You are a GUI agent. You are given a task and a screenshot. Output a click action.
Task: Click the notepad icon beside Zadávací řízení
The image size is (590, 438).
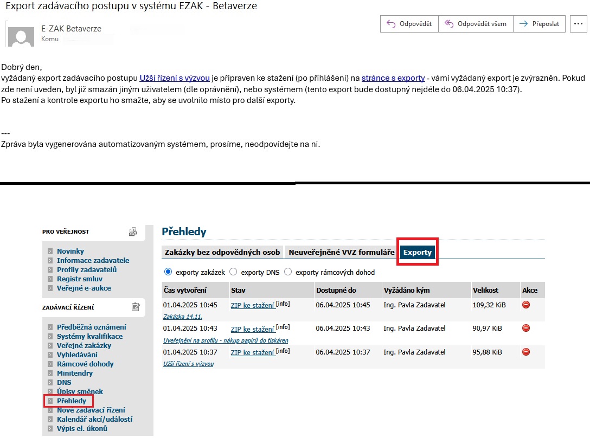coord(136,307)
